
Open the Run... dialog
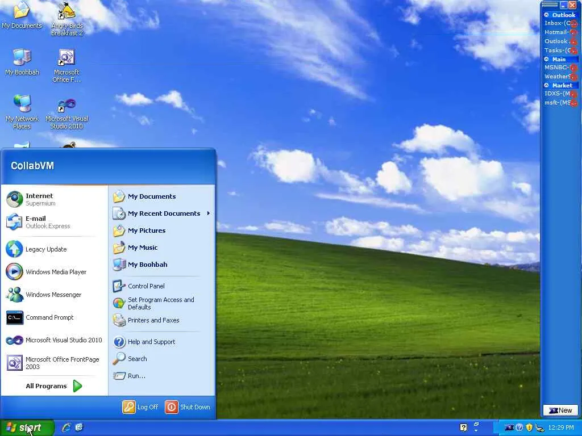tap(162, 376)
